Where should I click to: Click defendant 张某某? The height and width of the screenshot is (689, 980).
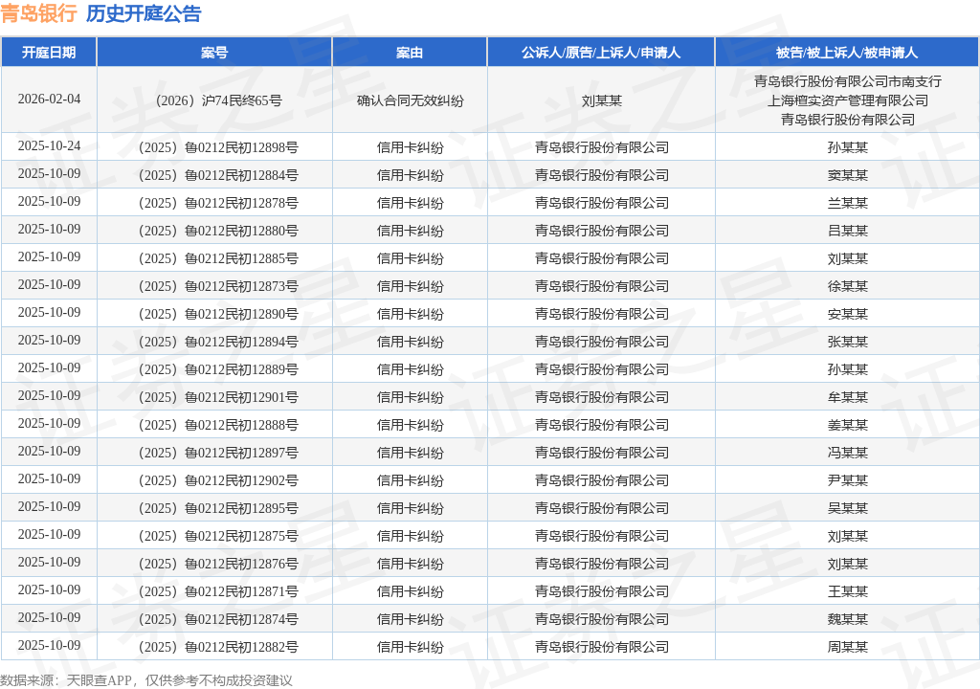click(x=848, y=342)
